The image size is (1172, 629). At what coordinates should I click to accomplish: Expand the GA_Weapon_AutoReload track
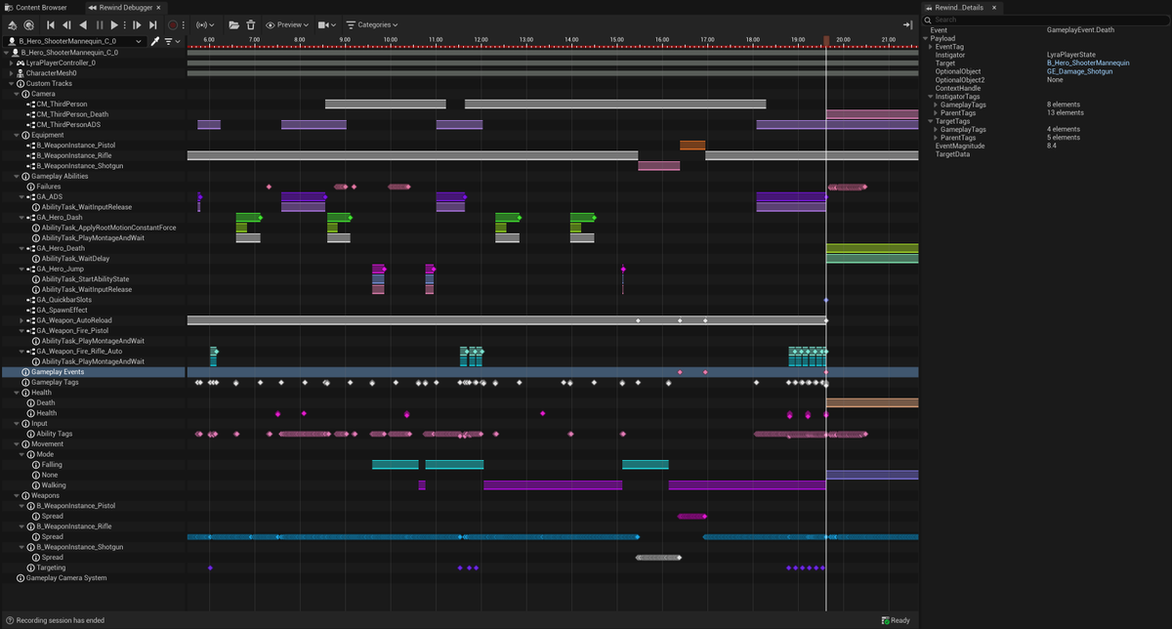21,320
